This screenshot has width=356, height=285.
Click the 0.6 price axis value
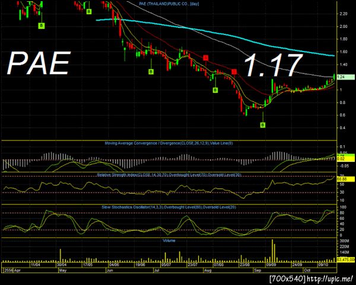pos(342,115)
